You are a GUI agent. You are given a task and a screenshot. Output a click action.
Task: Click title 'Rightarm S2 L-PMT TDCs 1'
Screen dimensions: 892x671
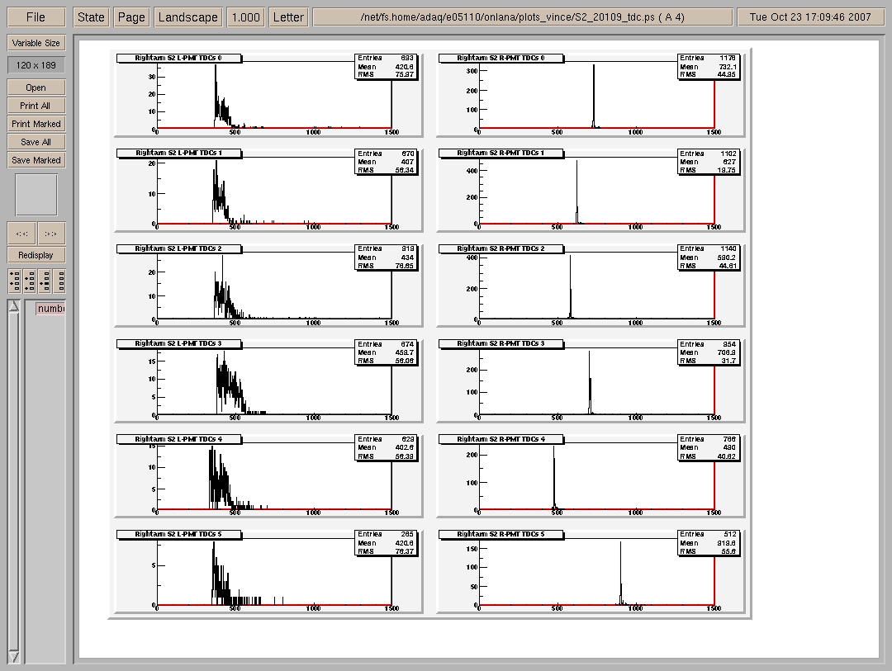coord(178,153)
